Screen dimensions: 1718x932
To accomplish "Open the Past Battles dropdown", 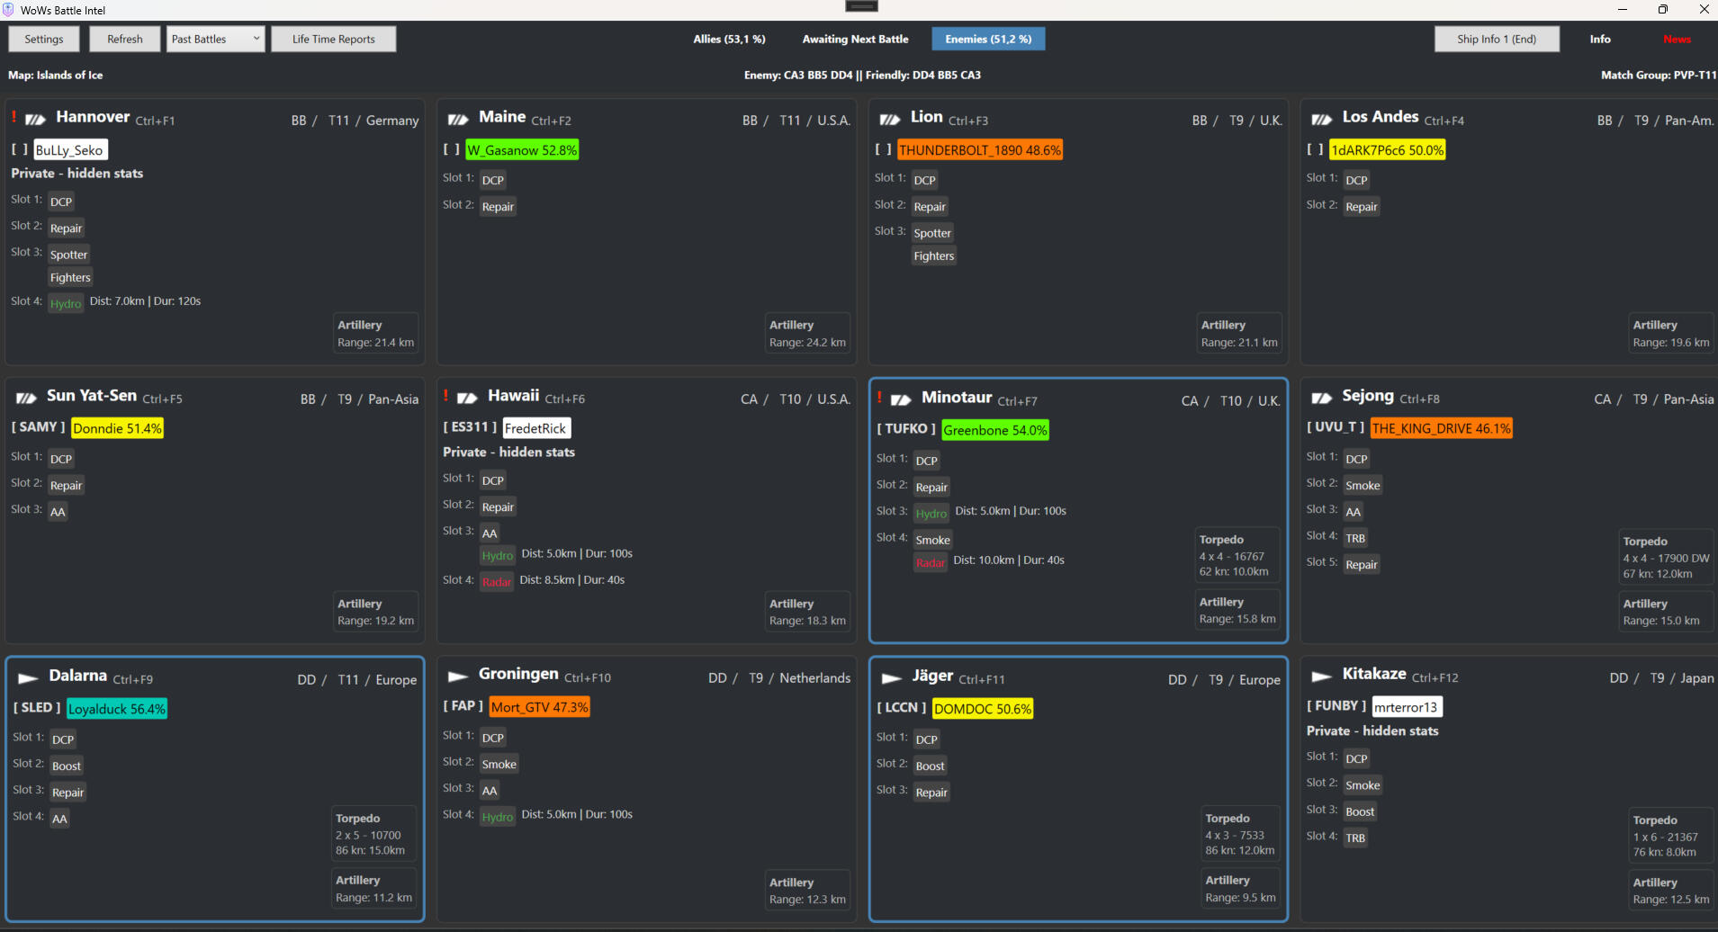I will click(x=216, y=39).
